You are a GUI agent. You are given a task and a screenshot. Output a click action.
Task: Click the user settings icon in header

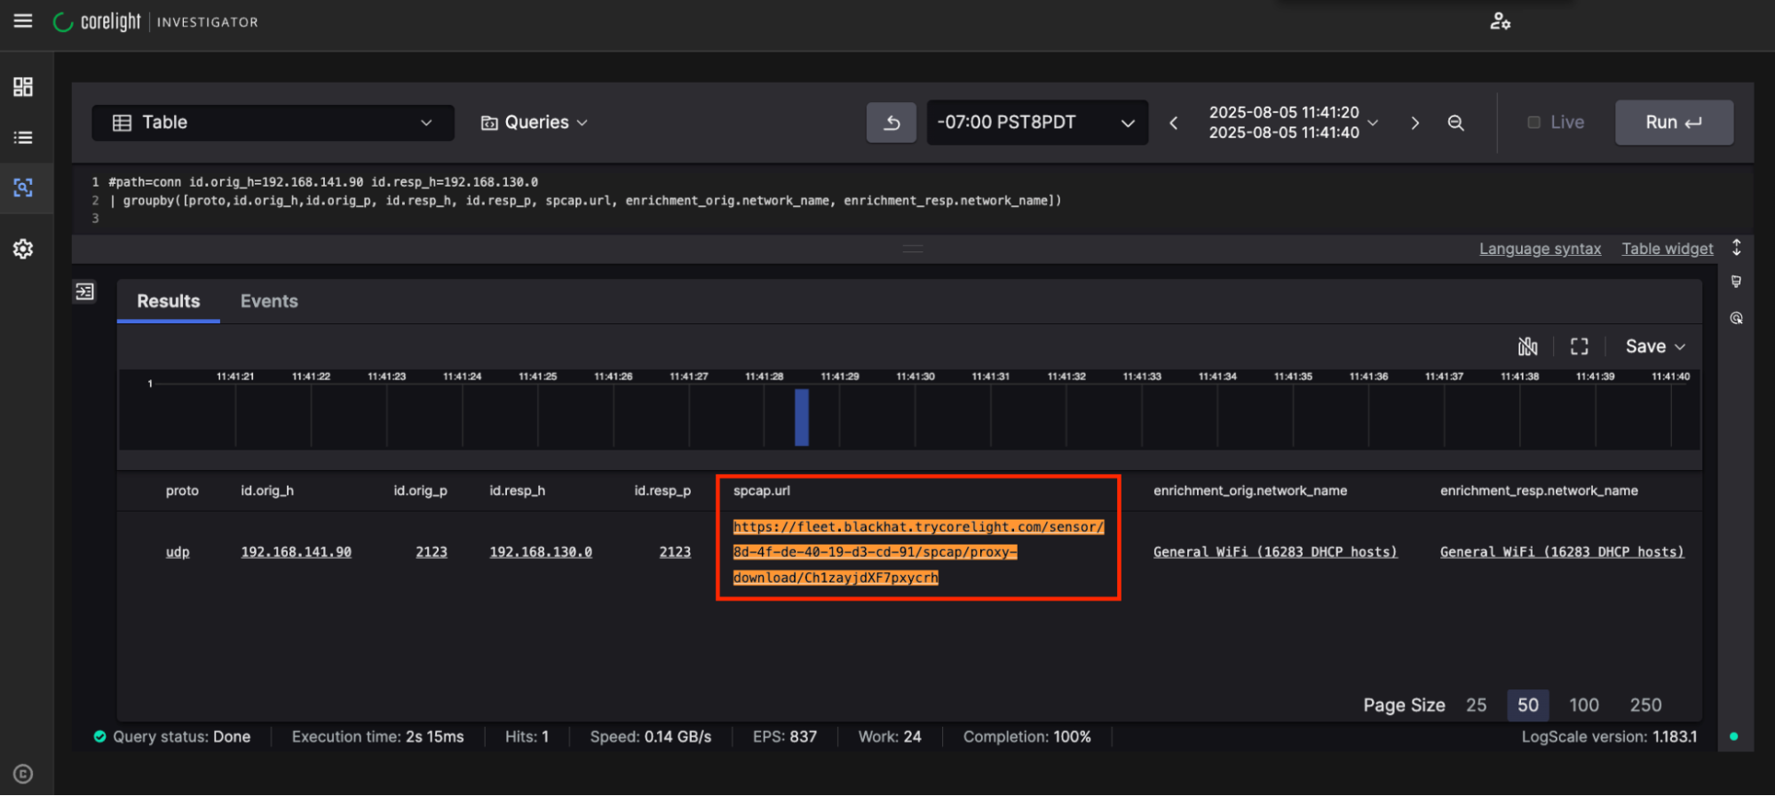coord(1500,21)
